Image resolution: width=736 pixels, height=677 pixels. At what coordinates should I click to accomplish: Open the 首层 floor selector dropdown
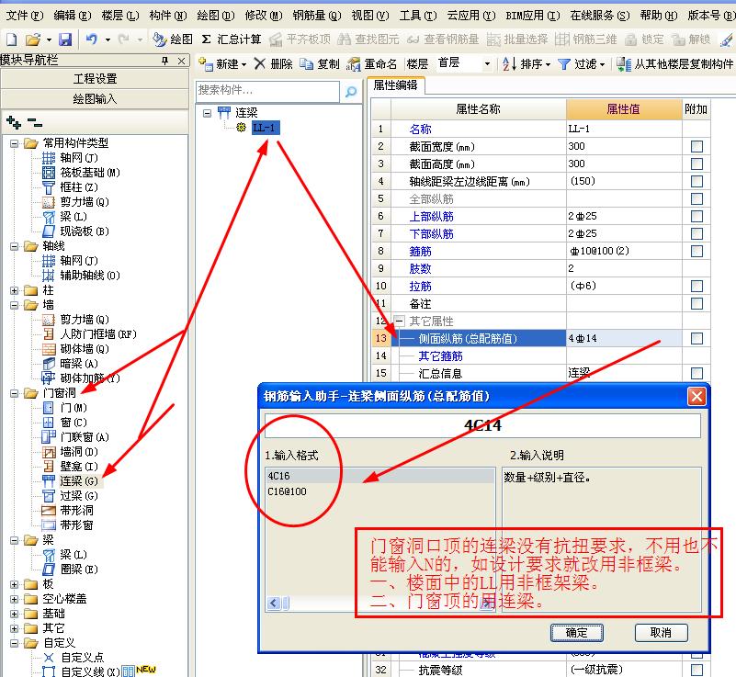point(487,63)
